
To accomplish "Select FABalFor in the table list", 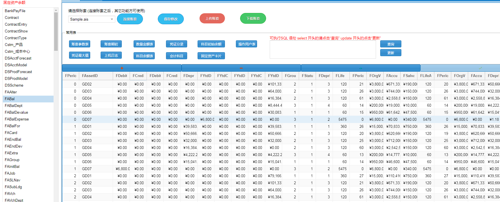I will 28,126.
